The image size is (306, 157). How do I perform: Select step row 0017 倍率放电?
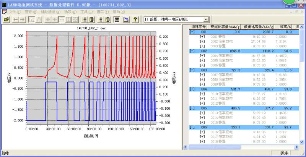(x=244, y=137)
